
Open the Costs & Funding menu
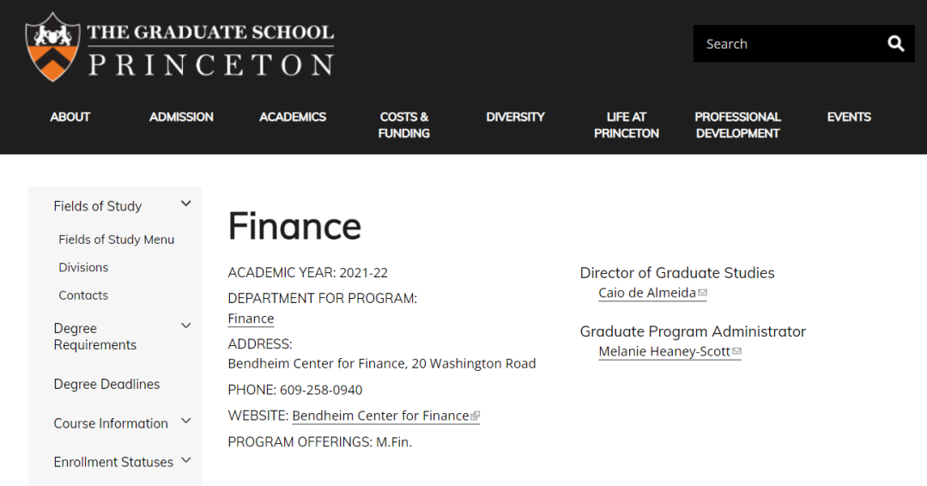coord(403,125)
